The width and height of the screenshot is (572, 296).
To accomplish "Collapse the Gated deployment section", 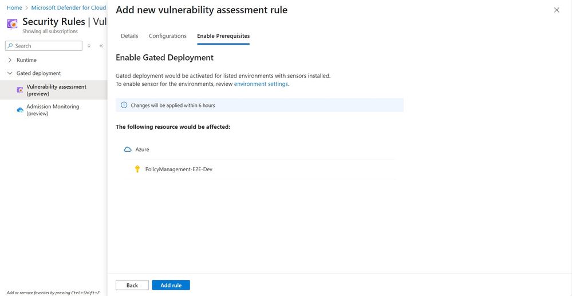I will click(10, 73).
